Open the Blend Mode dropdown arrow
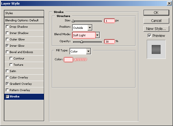Screen dimensions: 173x126 tap(97, 35)
